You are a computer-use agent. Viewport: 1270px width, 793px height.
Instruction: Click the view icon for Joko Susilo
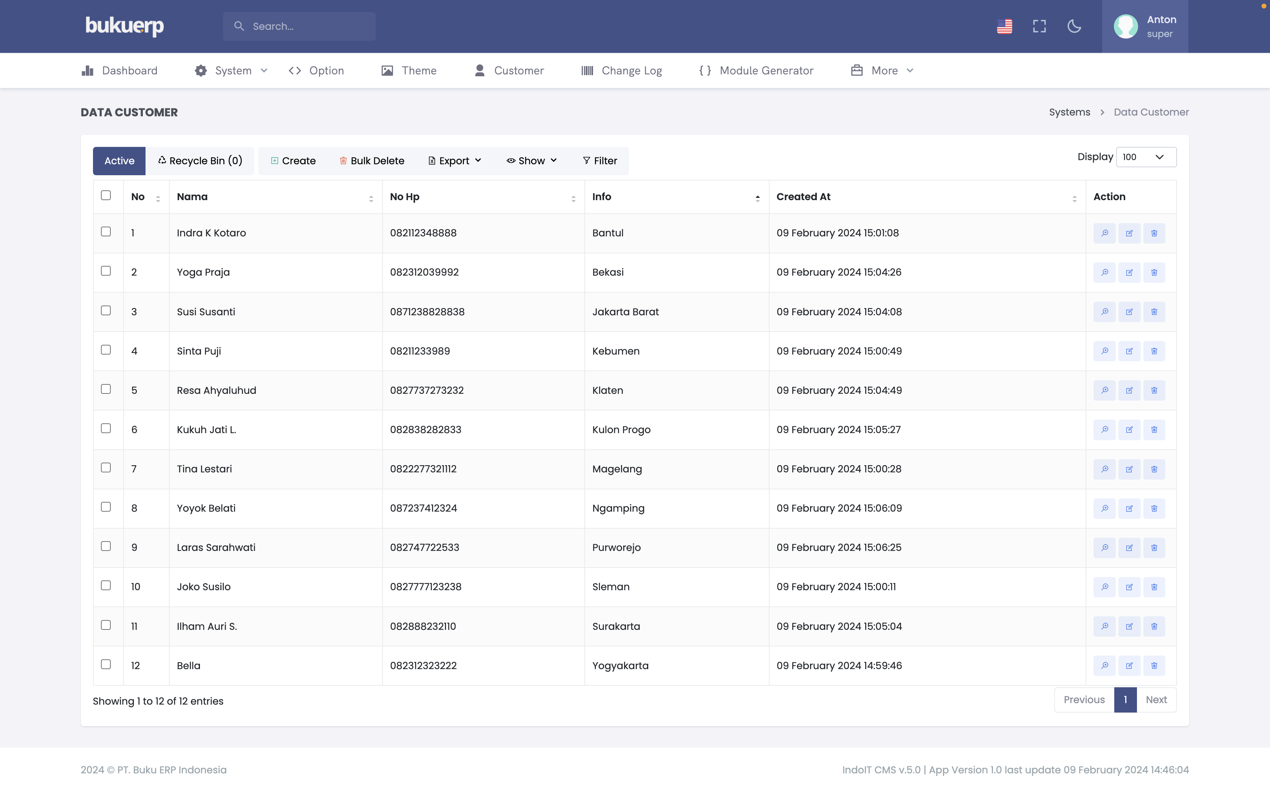point(1104,587)
